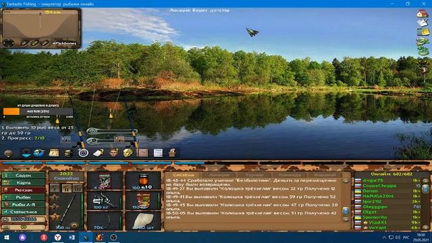Screen dimensions: 432x243
Task: Open the Рыбы А-Я fish encyclopedia
Action: pos(24,205)
